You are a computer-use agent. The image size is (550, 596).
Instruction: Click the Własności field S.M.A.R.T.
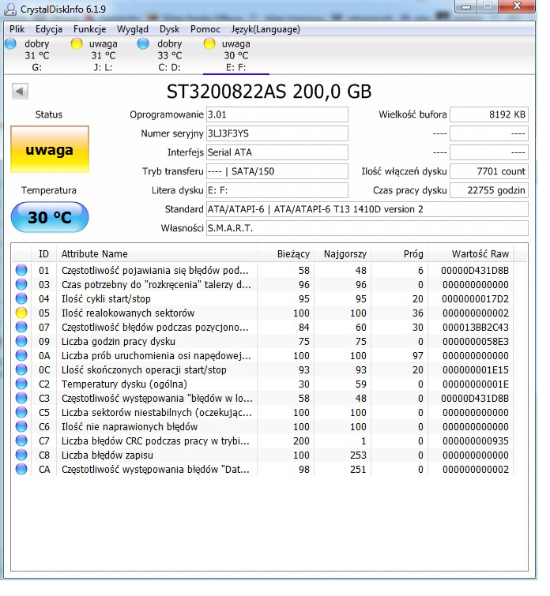tap(367, 228)
